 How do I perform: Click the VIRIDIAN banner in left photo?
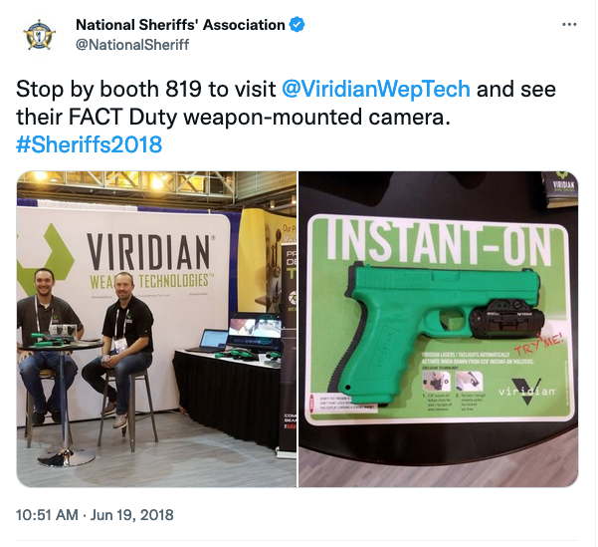click(148, 260)
